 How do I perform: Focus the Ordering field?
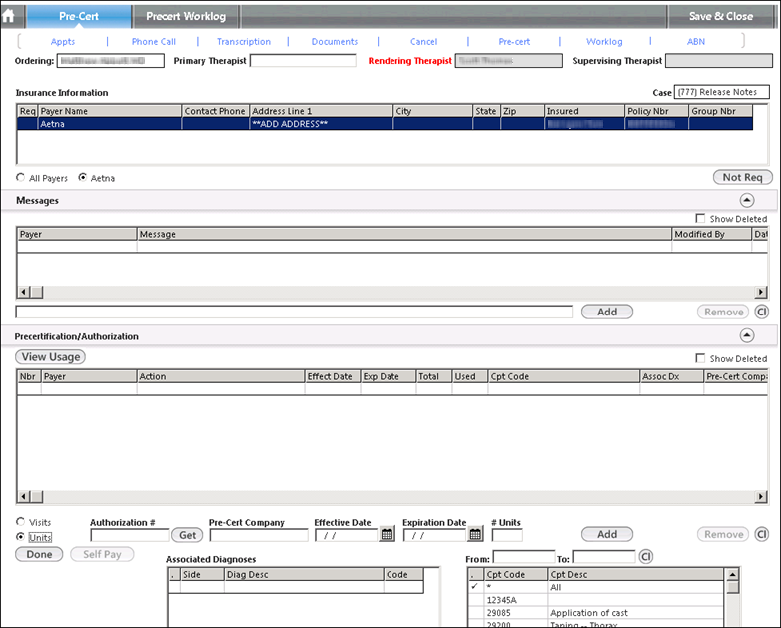pos(111,61)
